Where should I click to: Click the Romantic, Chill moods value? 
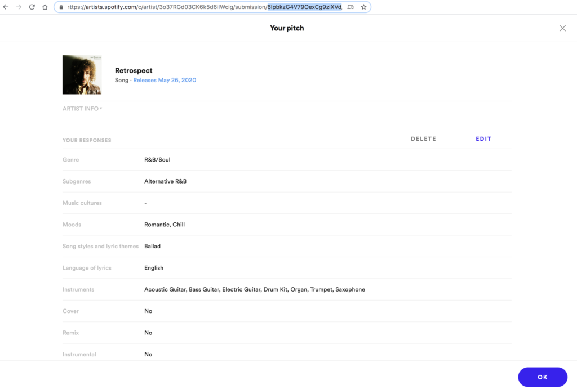point(165,225)
